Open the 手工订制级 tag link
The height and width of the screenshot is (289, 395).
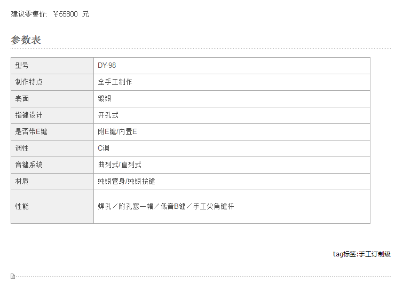pos(374,254)
